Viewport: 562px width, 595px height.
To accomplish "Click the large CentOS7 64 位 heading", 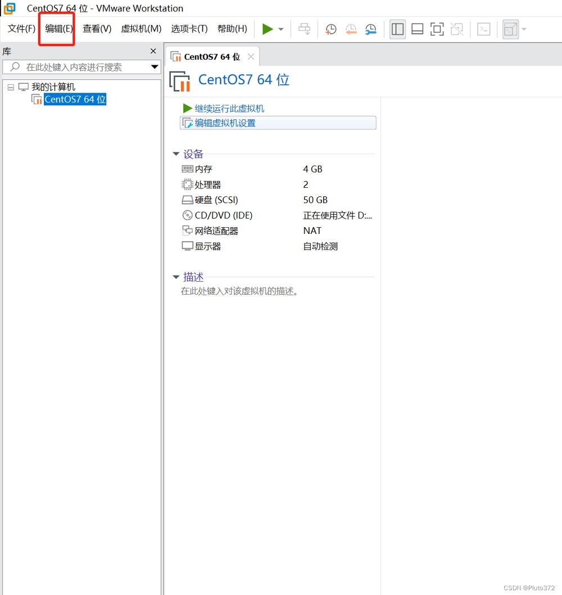I will pos(244,80).
